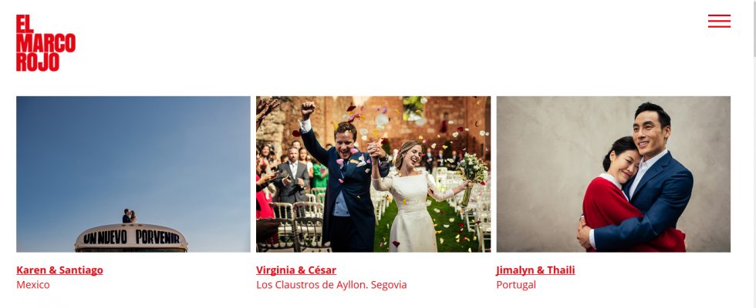The image size is (756, 308).
Task: Click the UN NUEVO PORVENIR bus sign
Action: (x=131, y=237)
